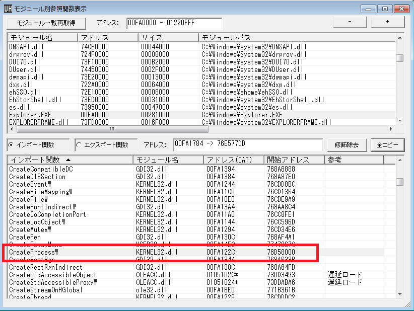Select the DUI70.dll module row
Image resolution: width=414 pixels, height=311 pixels.
[202, 62]
